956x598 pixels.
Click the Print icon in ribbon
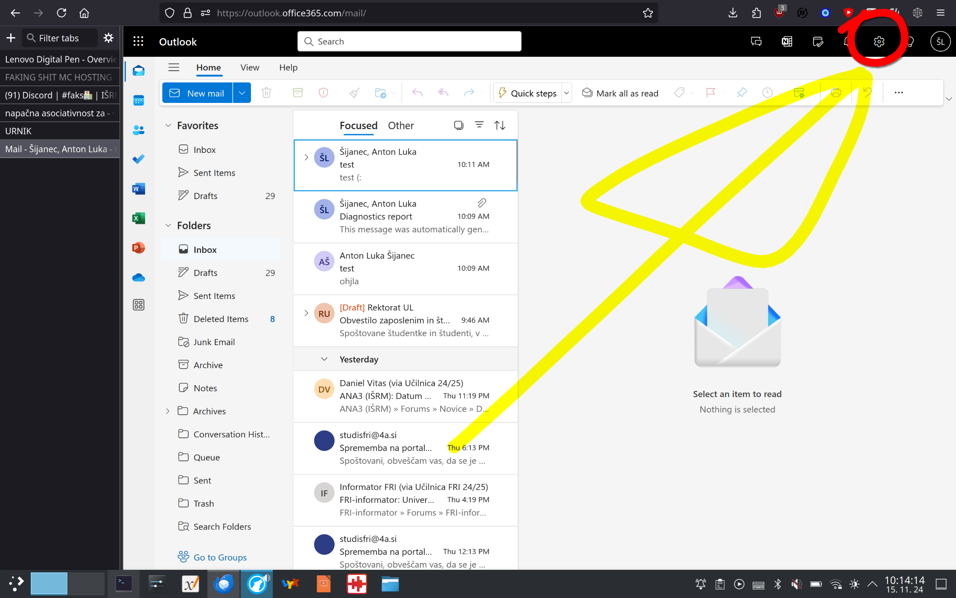pyautogui.click(x=836, y=93)
